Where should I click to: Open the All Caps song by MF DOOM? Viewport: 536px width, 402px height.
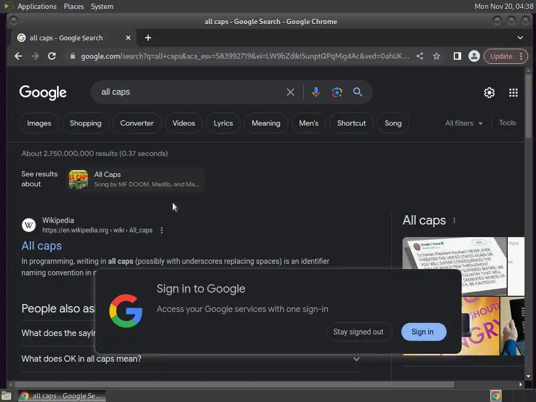point(137,180)
